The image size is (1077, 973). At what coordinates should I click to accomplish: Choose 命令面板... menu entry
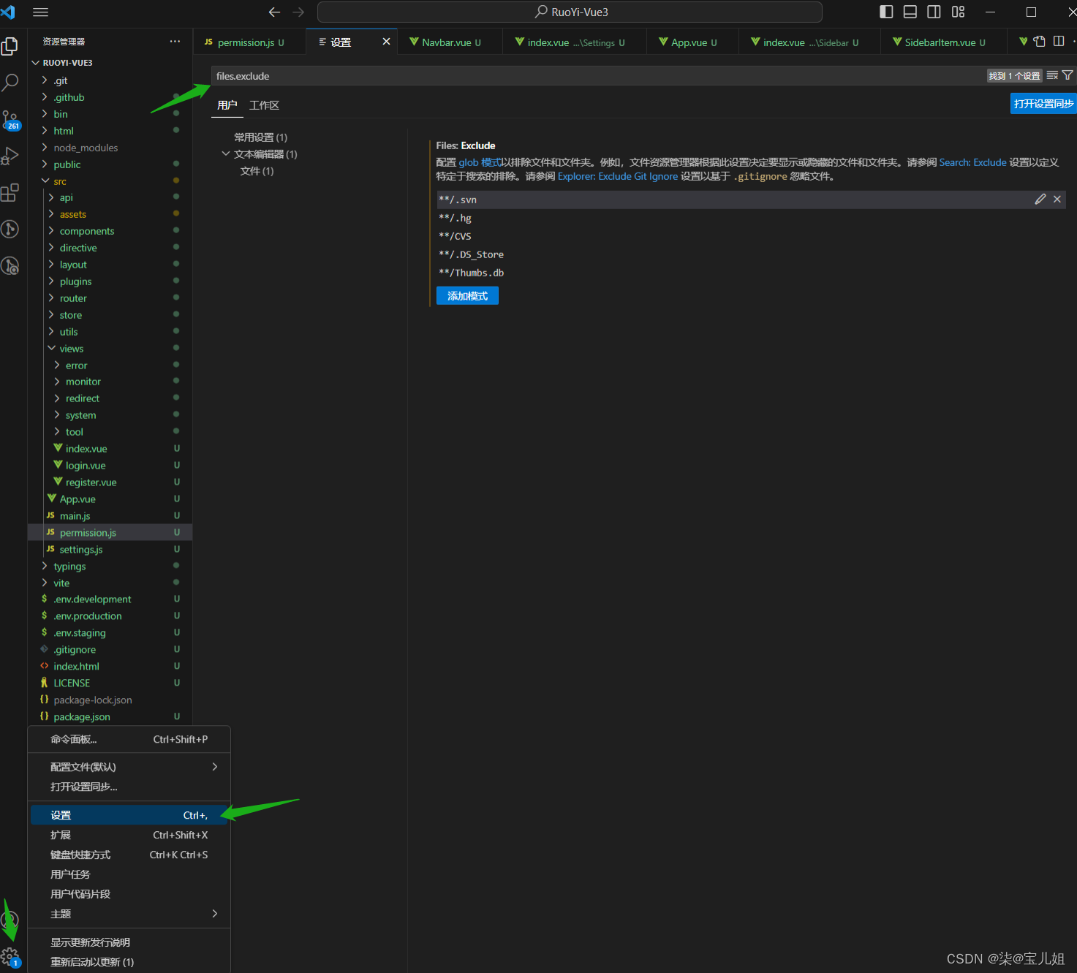[x=129, y=739]
